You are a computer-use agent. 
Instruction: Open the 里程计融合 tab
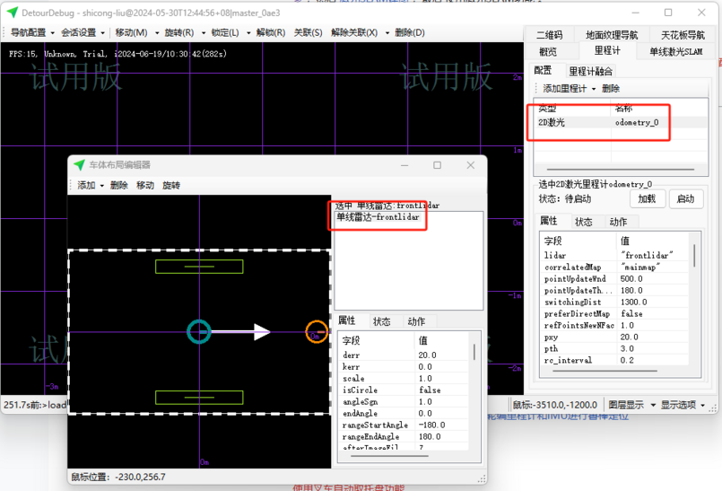pyautogui.click(x=591, y=71)
